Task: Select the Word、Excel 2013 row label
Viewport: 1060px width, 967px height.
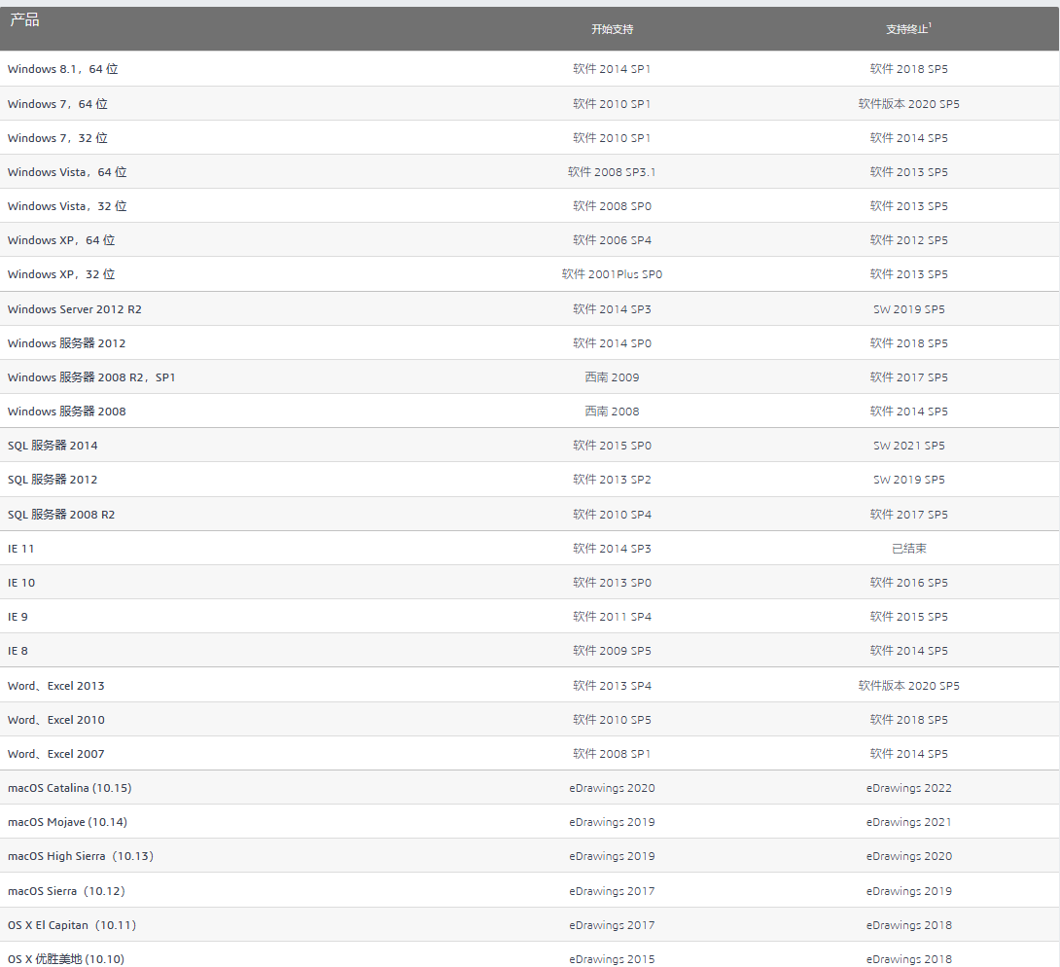Action: pos(56,686)
